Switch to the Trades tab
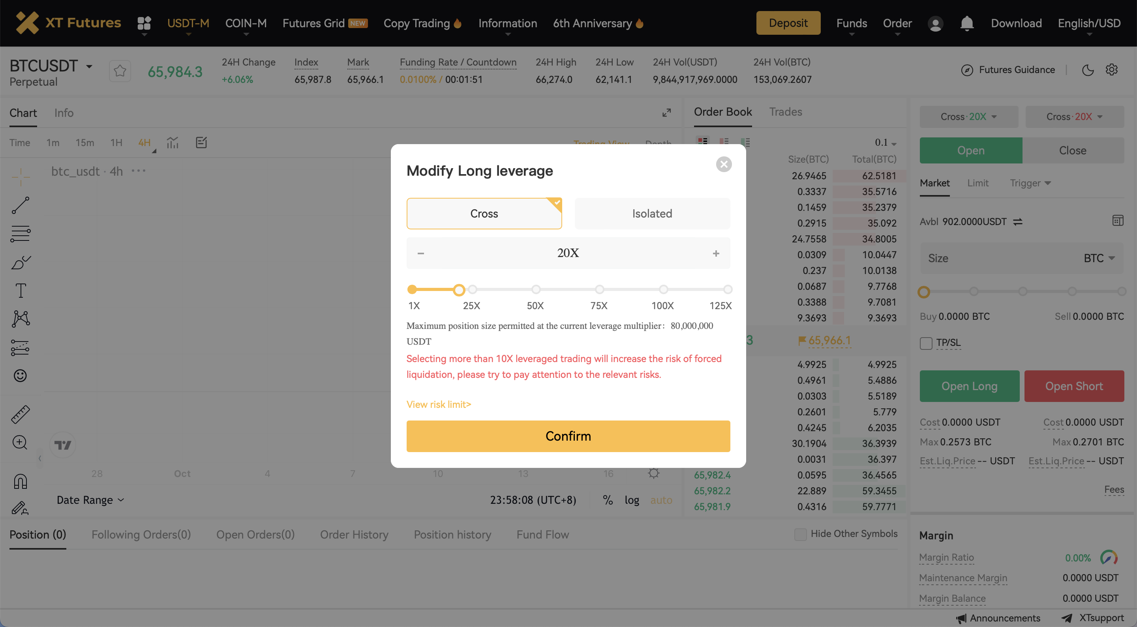This screenshot has height=627, width=1137. (785, 112)
